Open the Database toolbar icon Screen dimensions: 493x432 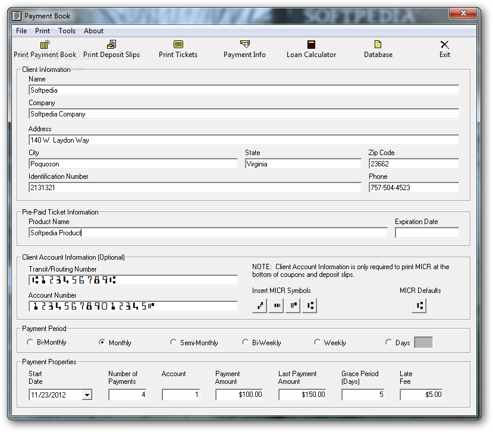378,45
